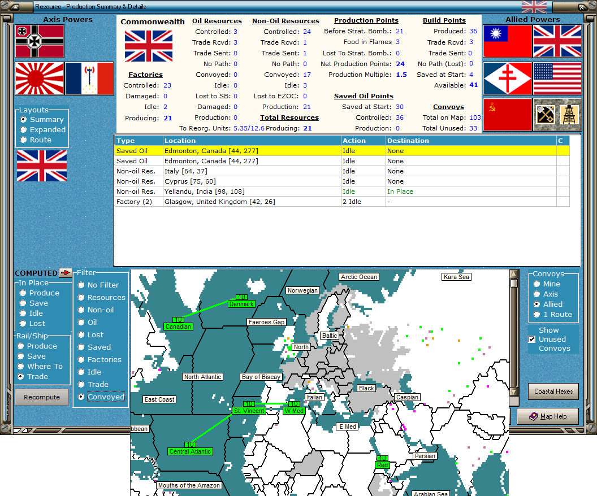Click the Oil Resources heading

pos(217,21)
